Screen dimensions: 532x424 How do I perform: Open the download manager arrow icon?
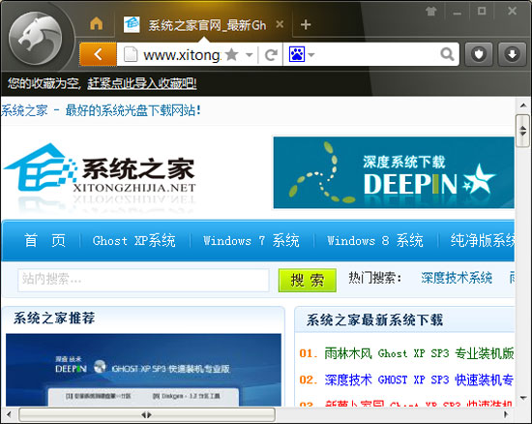[512, 54]
